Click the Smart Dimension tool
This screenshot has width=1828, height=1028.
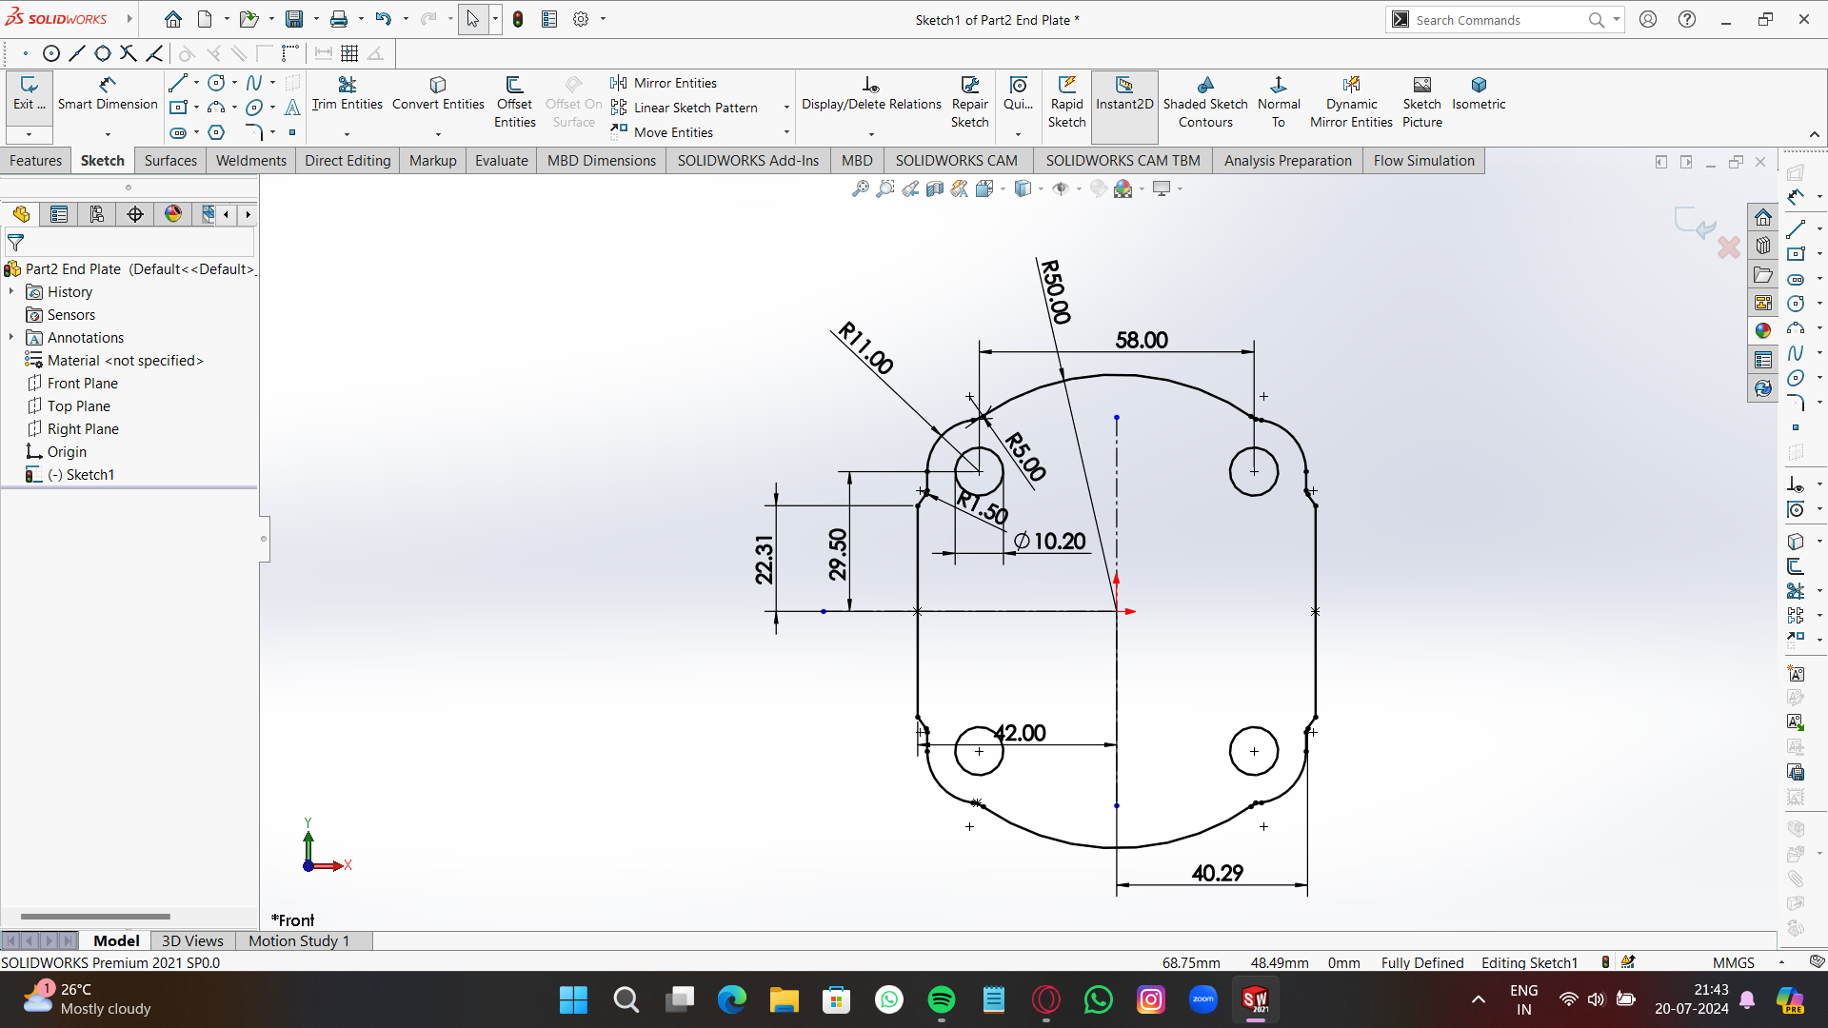108,93
